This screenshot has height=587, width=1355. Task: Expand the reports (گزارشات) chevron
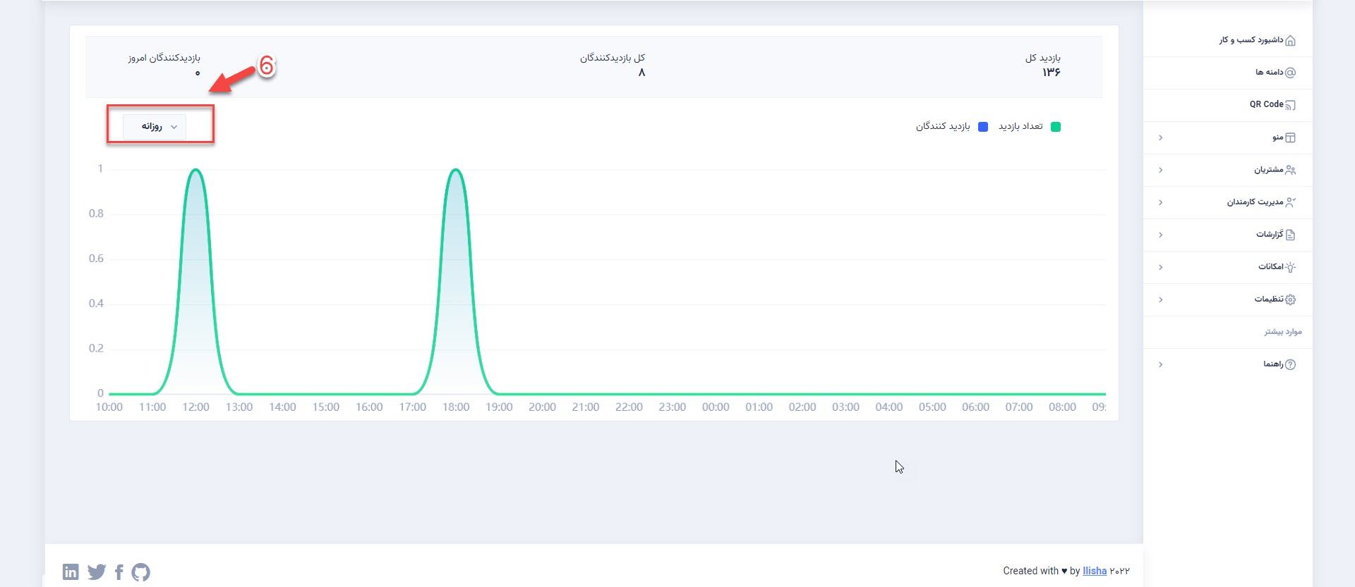click(x=1160, y=235)
